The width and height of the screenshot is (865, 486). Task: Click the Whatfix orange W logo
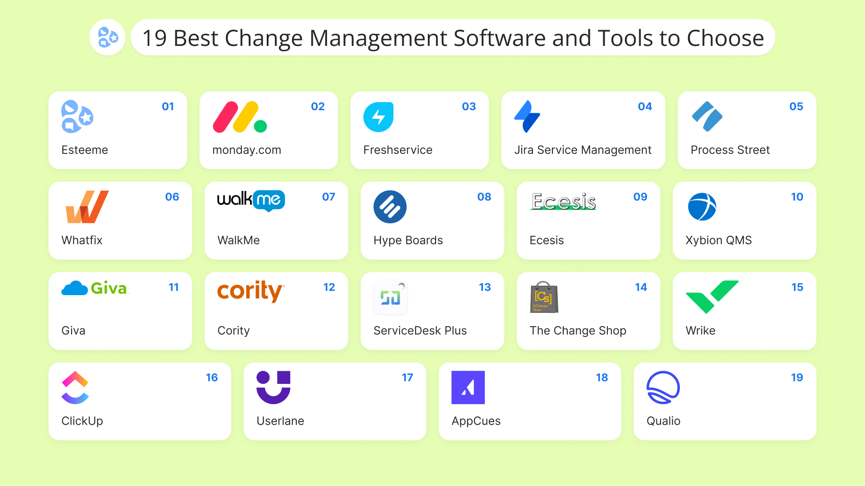87,207
